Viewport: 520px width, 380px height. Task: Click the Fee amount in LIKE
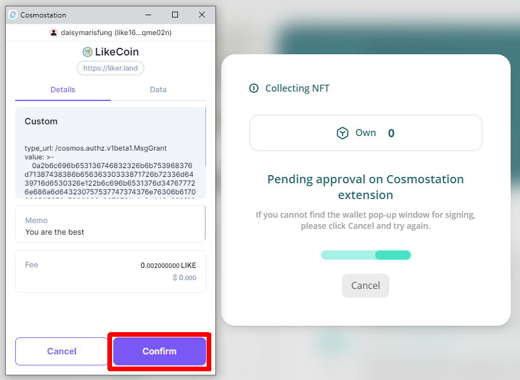click(168, 265)
